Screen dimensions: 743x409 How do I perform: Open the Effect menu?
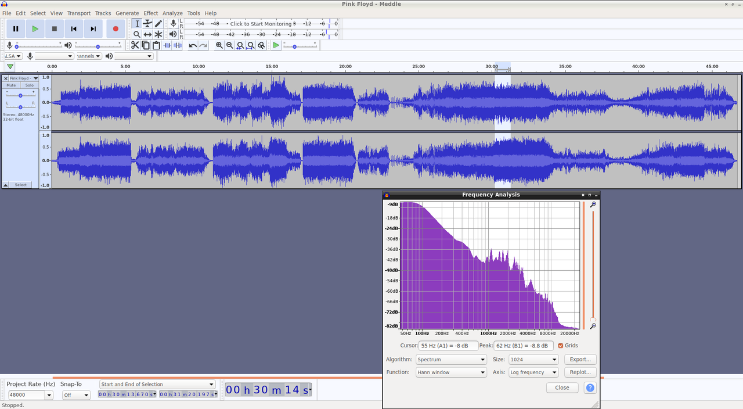(151, 13)
